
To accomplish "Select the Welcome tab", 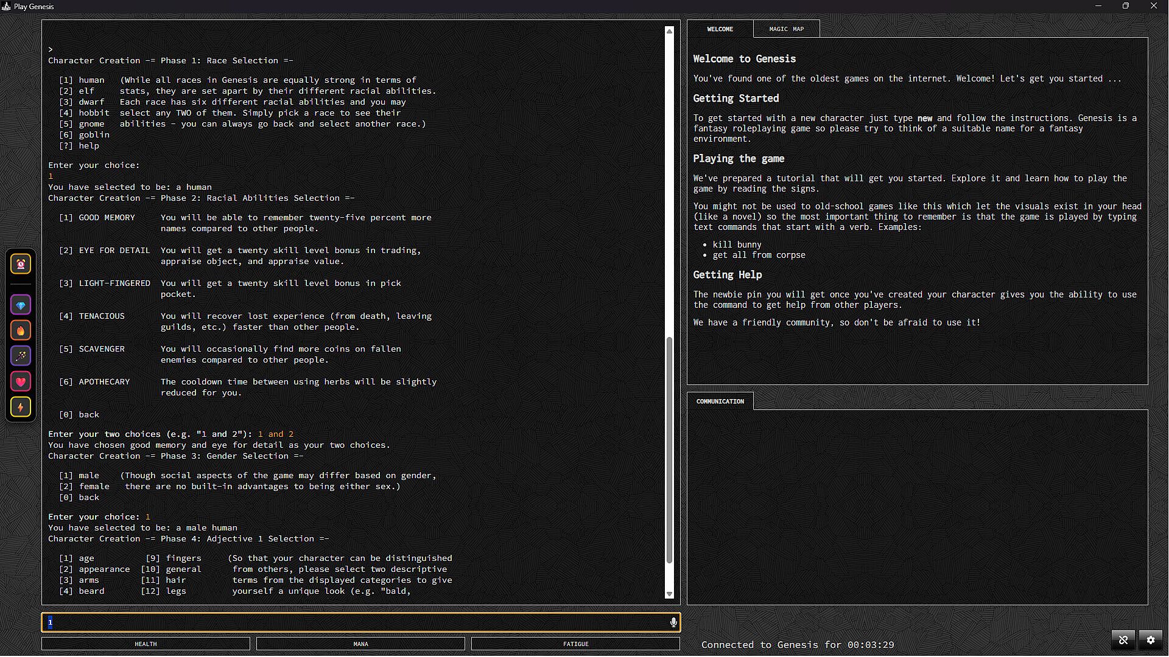I will [x=720, y=29].
